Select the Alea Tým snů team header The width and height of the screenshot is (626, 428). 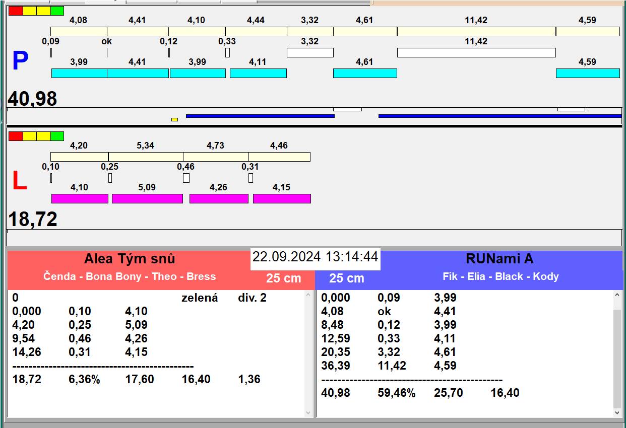[x=130, y=259]
